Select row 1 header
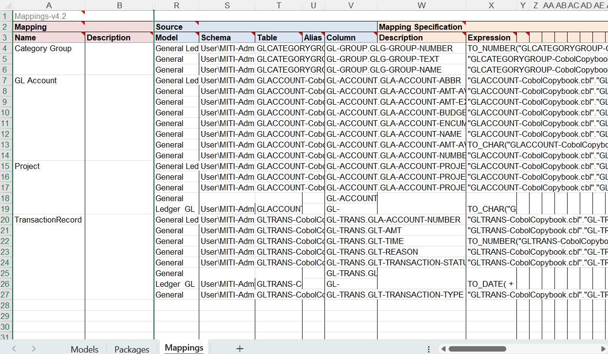 pyautogui.click(x=6, y=16)
